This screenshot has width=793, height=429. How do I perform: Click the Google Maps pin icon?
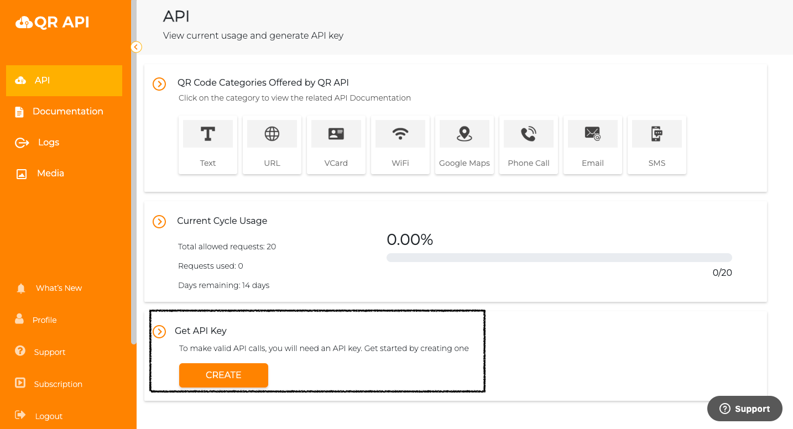click(x=465, y=133)
